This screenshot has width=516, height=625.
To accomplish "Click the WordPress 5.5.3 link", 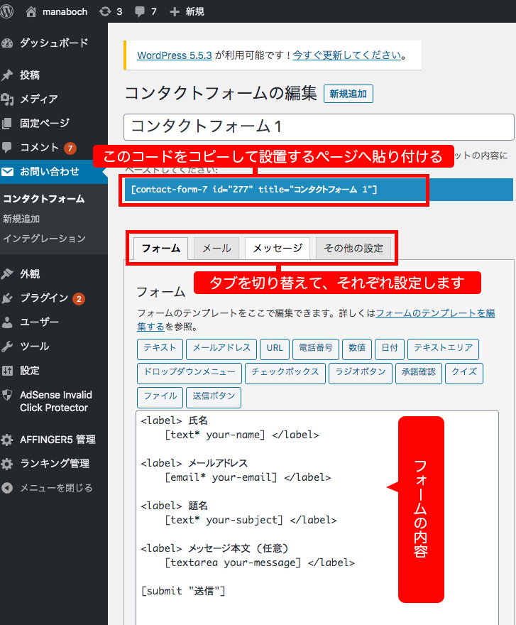I will coord(175,55).
